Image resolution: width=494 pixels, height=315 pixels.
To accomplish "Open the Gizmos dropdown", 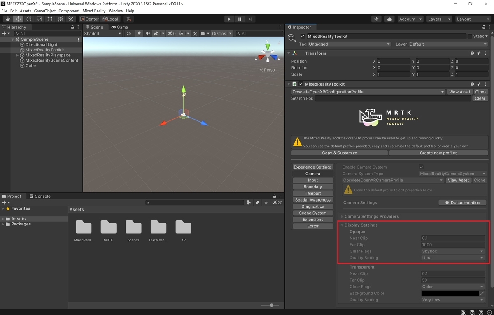I will (x=222, y=33).
